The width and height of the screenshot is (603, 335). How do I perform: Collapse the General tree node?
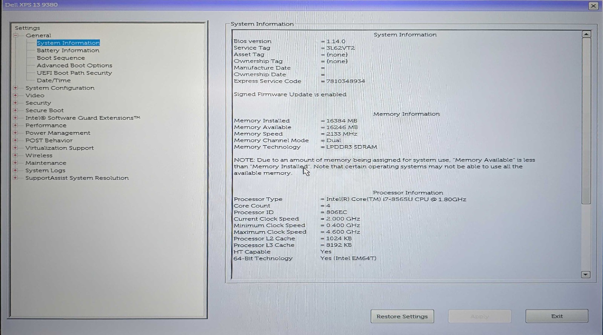(16, 35)
